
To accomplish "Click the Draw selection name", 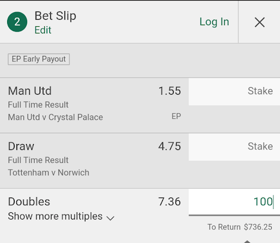I will click(x=21, y=146).
